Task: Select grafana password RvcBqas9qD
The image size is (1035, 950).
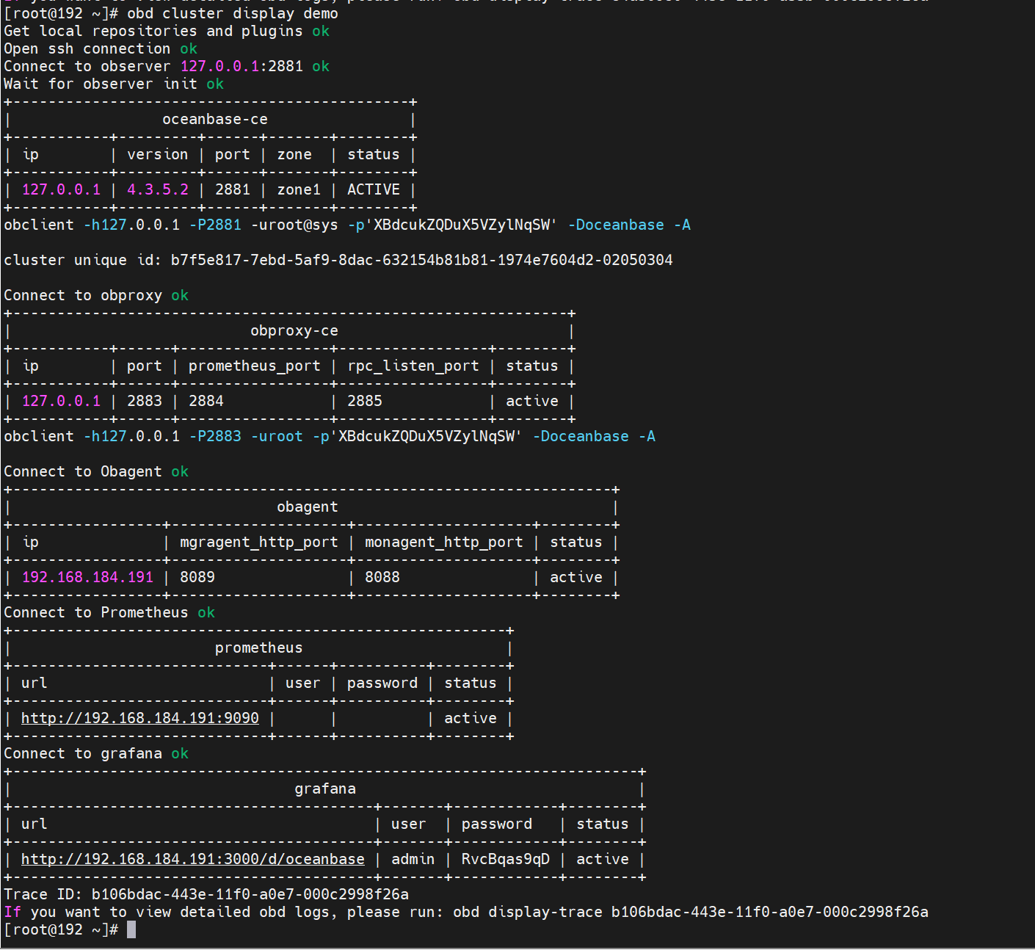Action: coord(506,859)
